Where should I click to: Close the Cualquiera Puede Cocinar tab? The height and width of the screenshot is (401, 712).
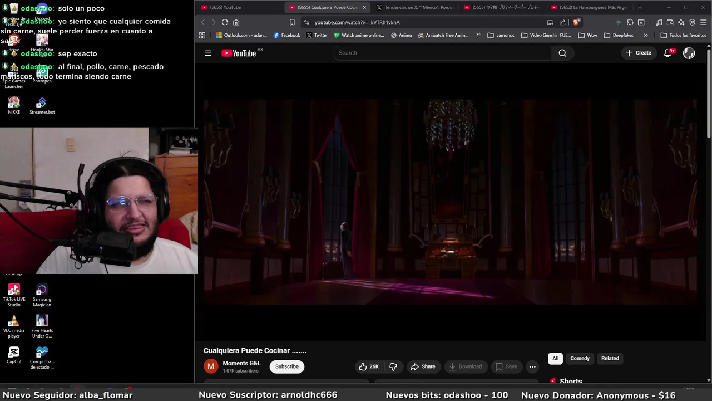(364, 7)
